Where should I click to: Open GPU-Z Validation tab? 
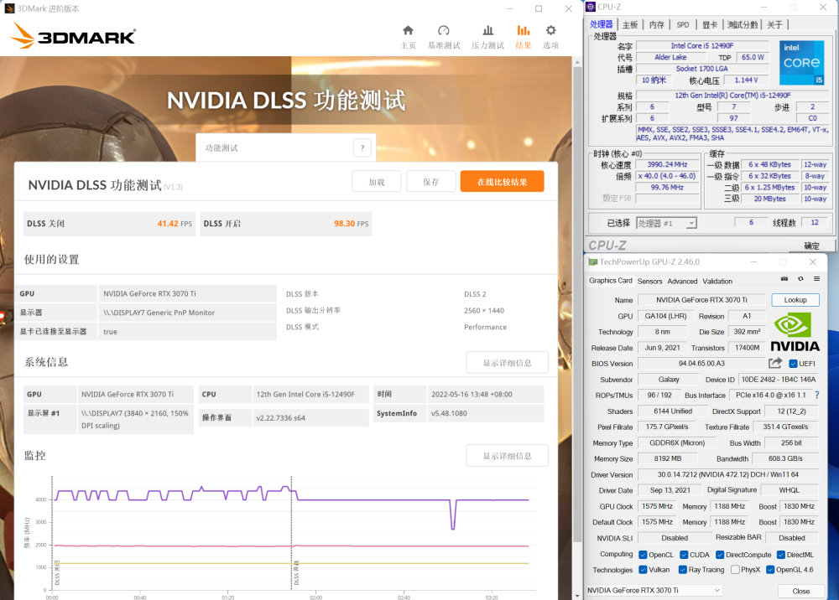point(717,281)
